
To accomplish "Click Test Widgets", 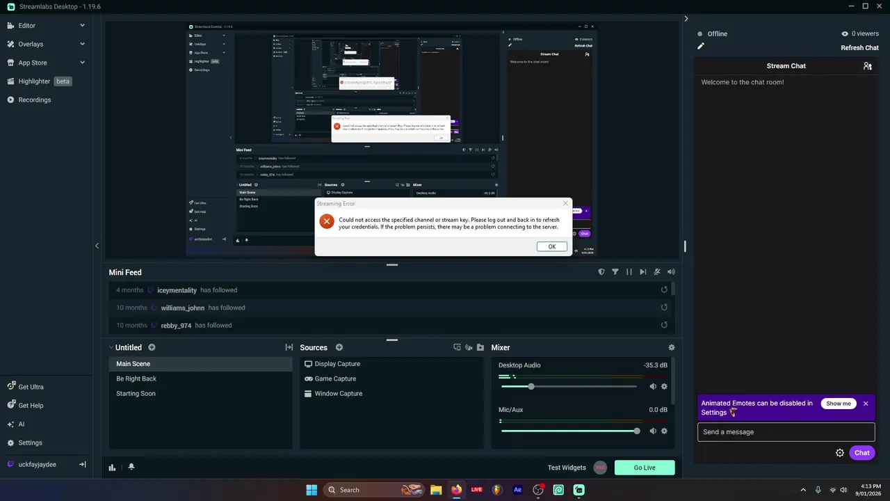I will [x=567, y=468].
